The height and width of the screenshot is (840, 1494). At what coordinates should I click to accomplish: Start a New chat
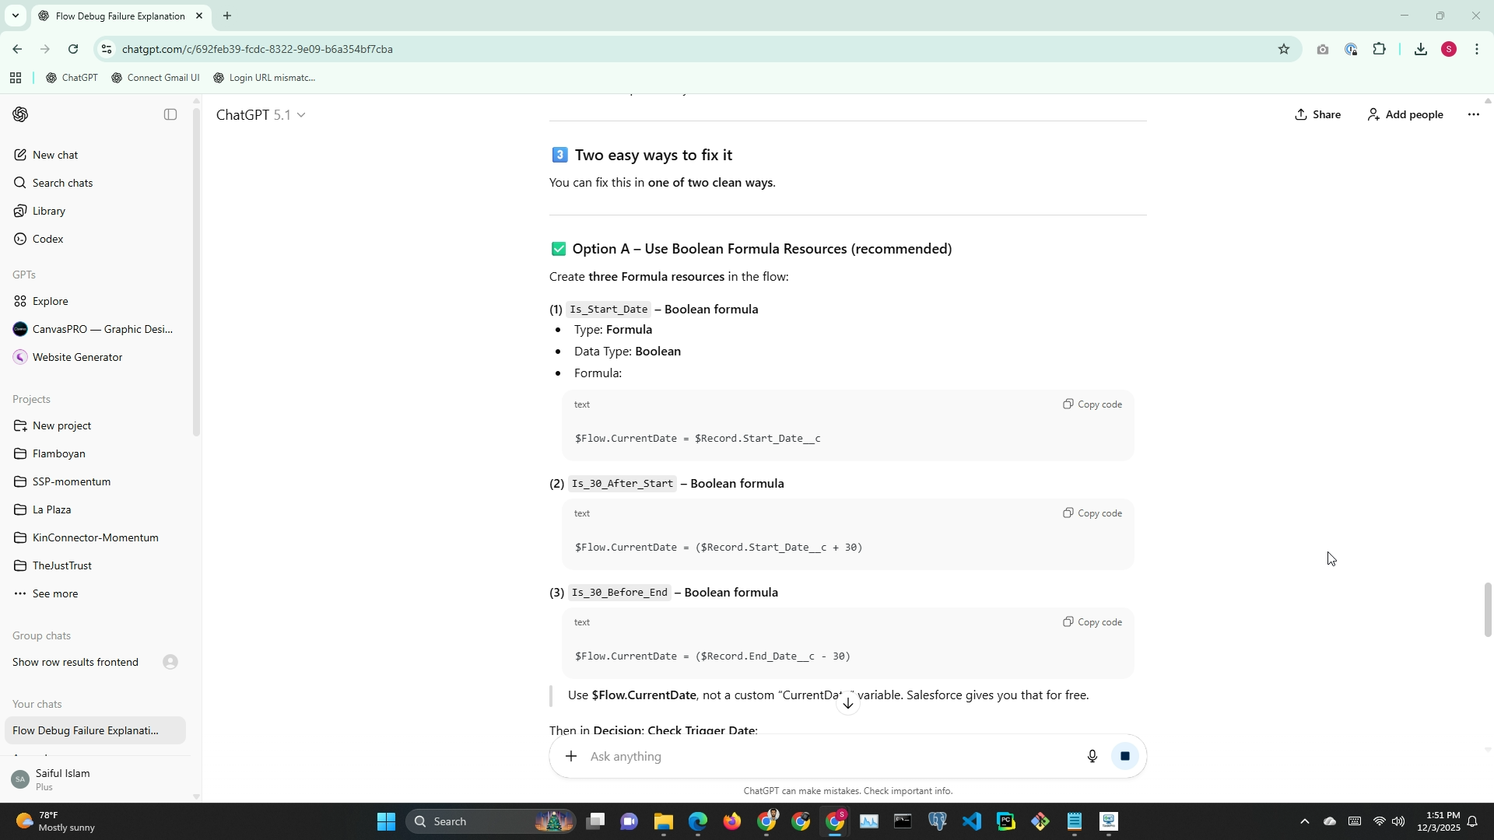54,155
